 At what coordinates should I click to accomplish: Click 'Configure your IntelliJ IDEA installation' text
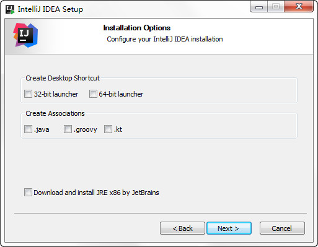165,39
